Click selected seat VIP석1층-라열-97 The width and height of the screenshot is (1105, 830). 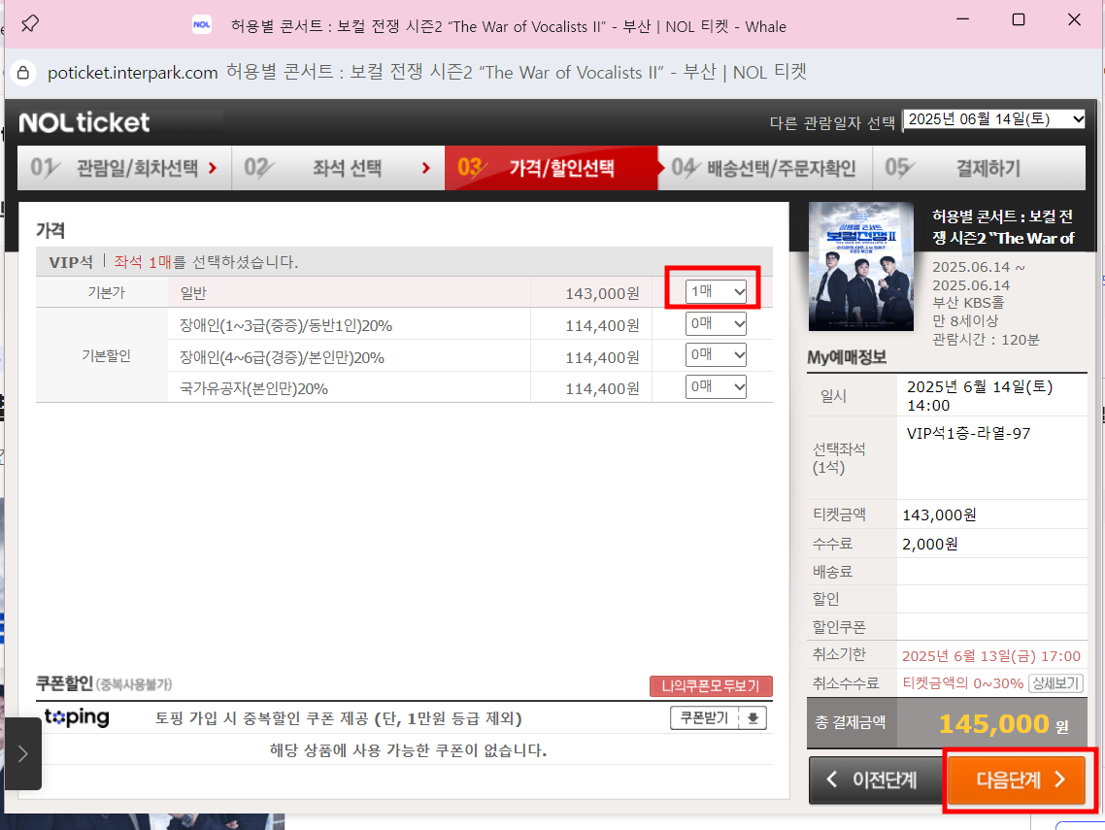click(968, 433)
